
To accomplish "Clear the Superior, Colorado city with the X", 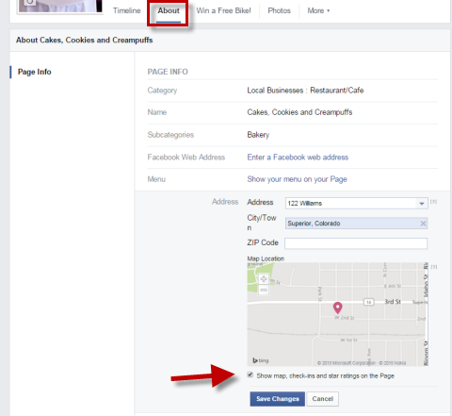I will [x=423, y=224].
